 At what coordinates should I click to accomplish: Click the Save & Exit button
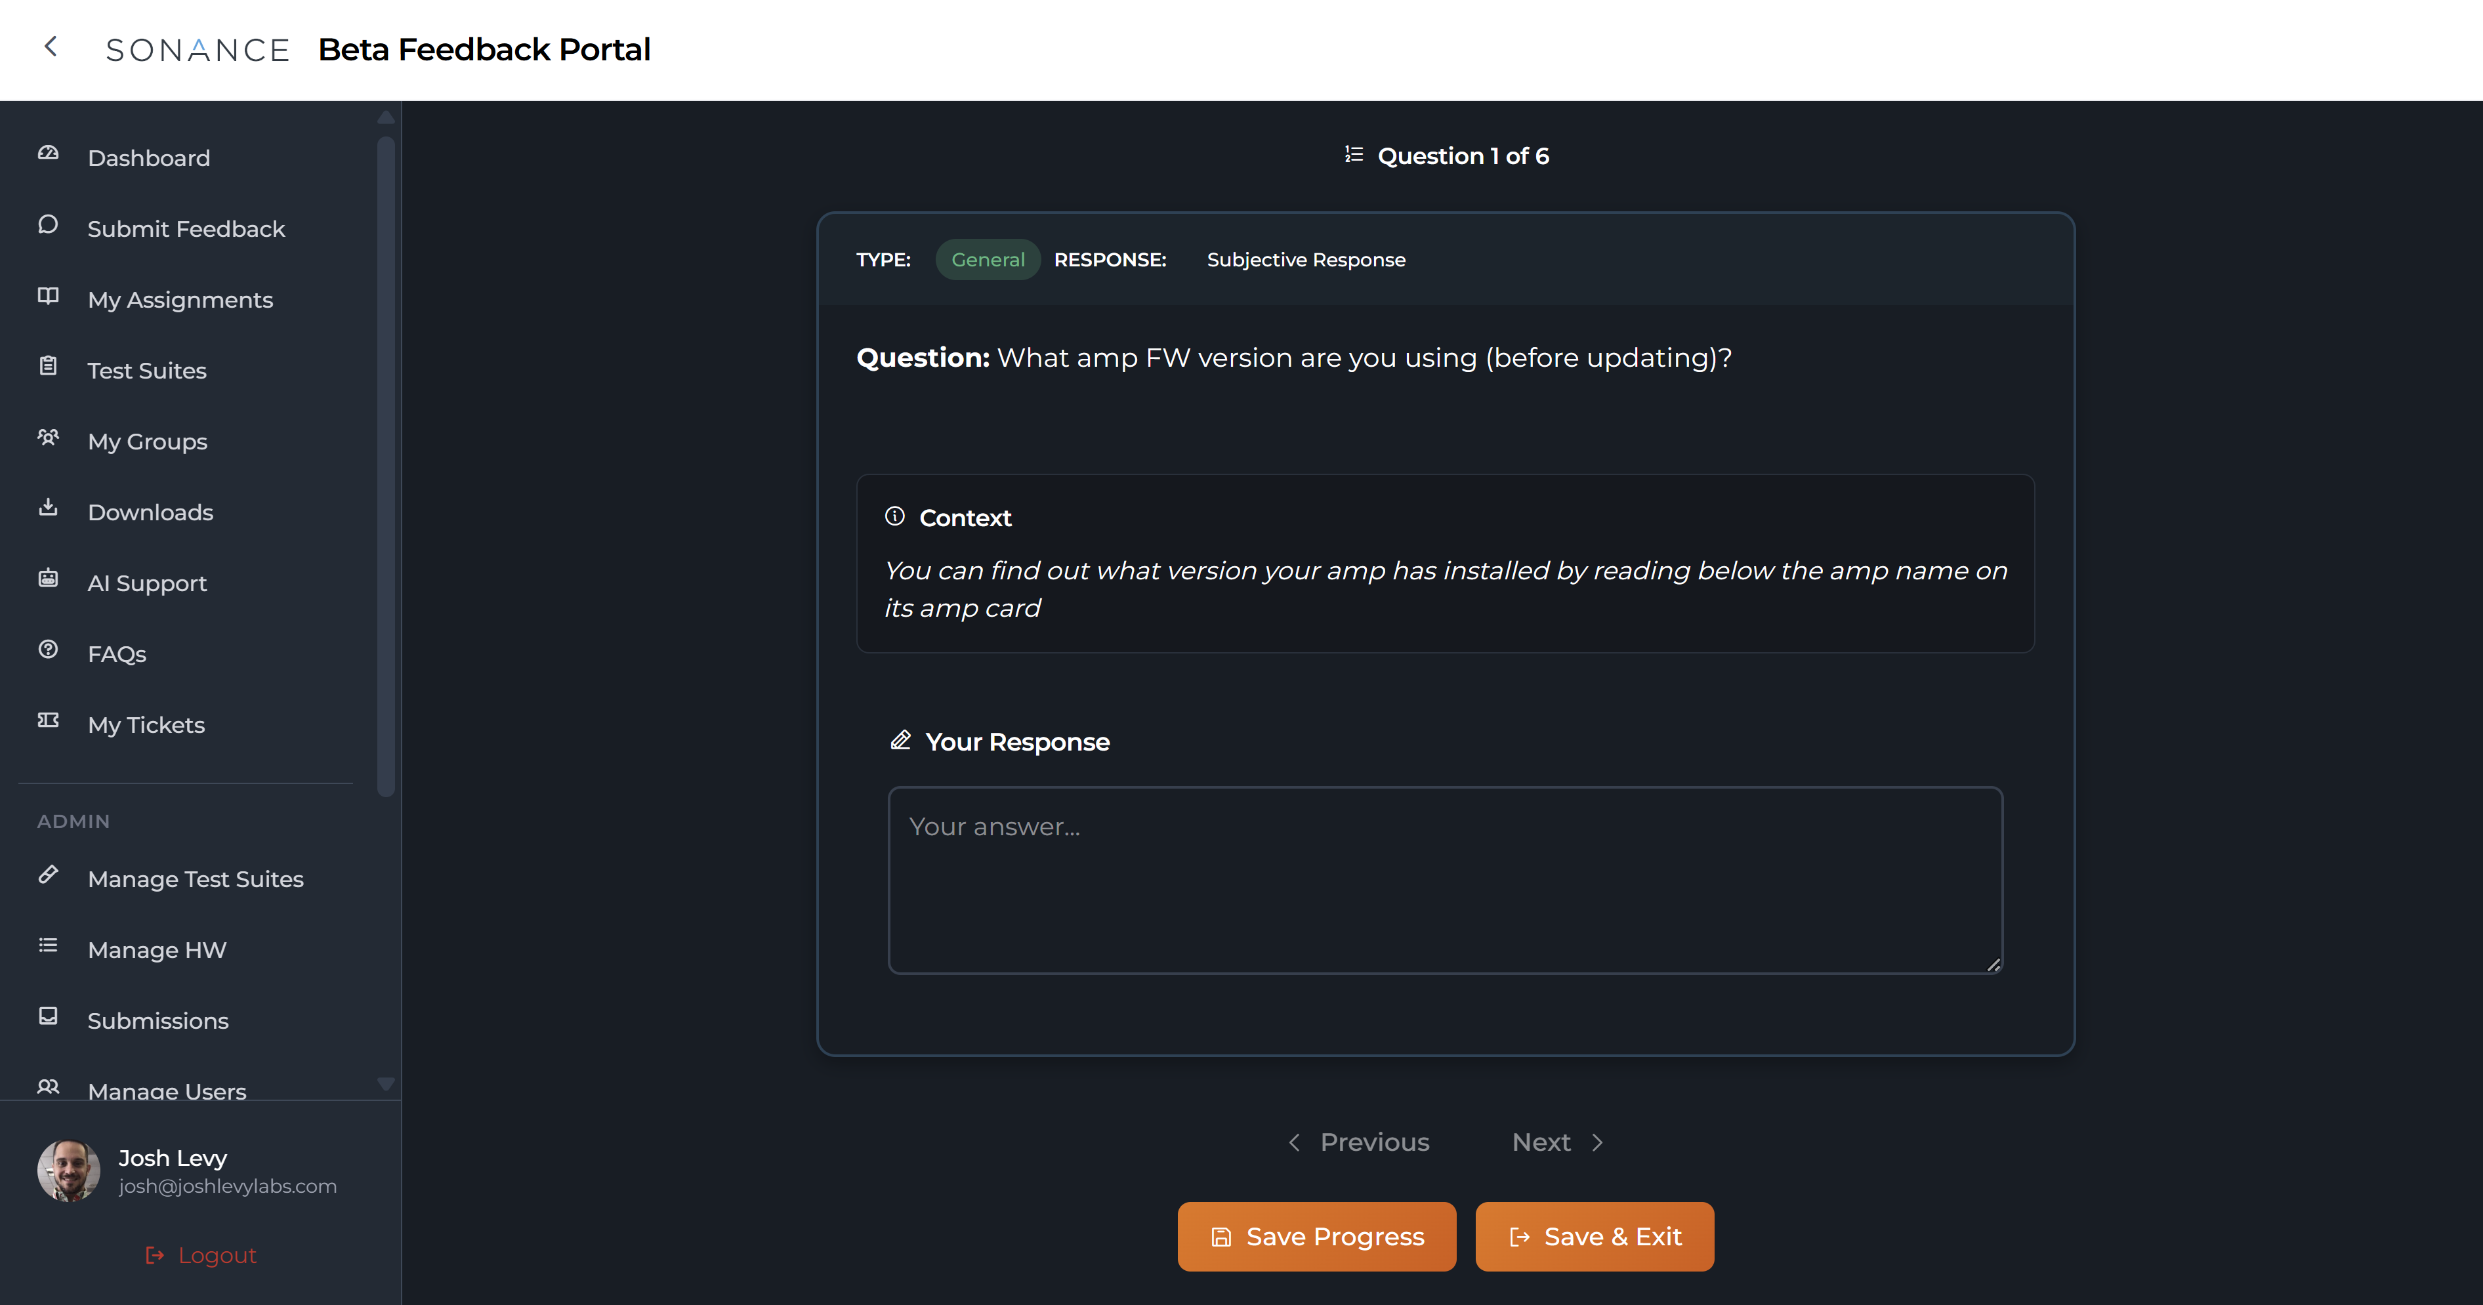click(1595, 1237)
